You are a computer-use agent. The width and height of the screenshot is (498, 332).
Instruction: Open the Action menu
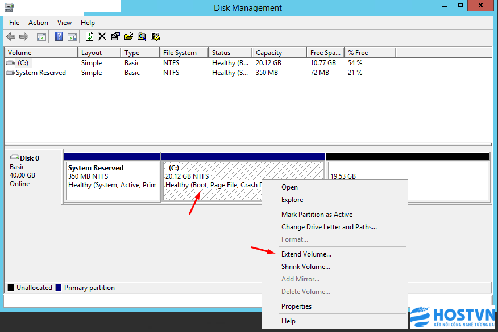38,23
